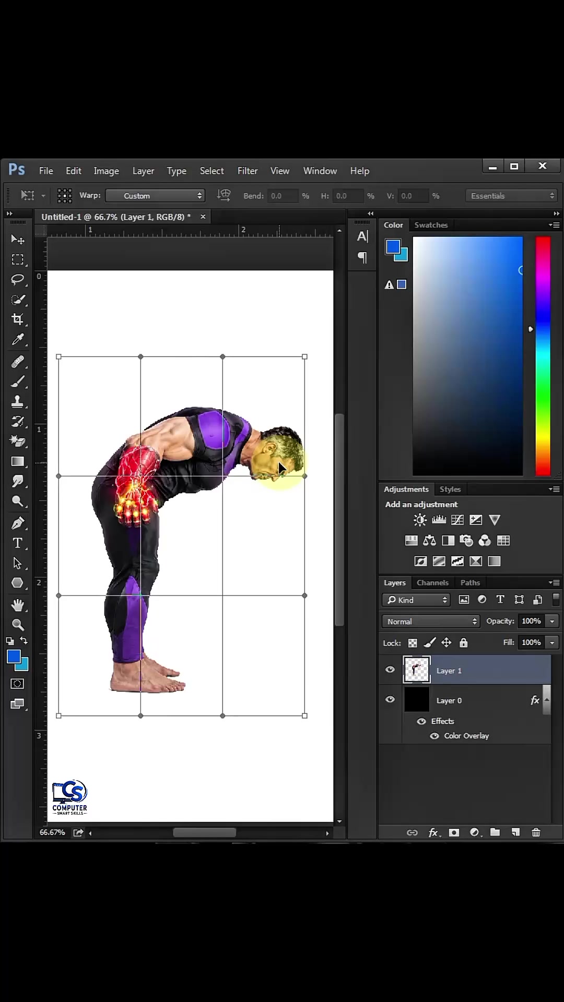564x1002 pixels.
Task: Change screen mode button
Action: point(17,704)
